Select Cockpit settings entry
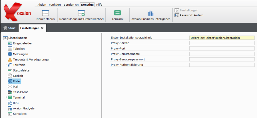257x118 pixels. [18, 76]
